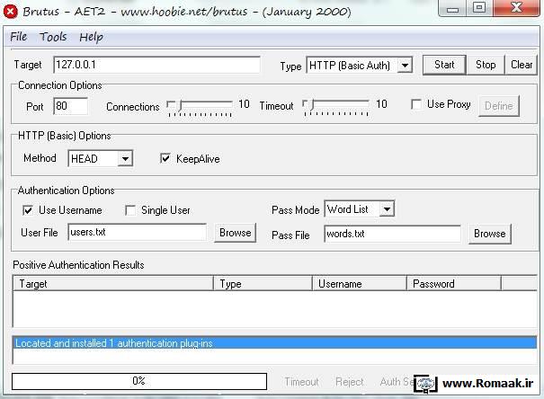544x399 pixels.
Task: Browse for the Pass File
Action: [x=489, y=234]
